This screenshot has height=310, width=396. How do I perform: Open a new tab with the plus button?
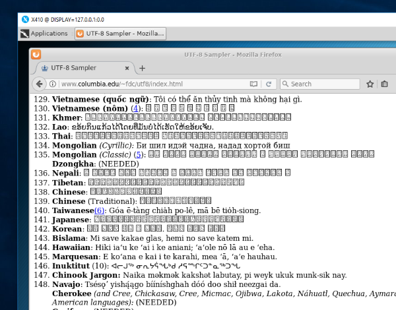click(142, 68)
